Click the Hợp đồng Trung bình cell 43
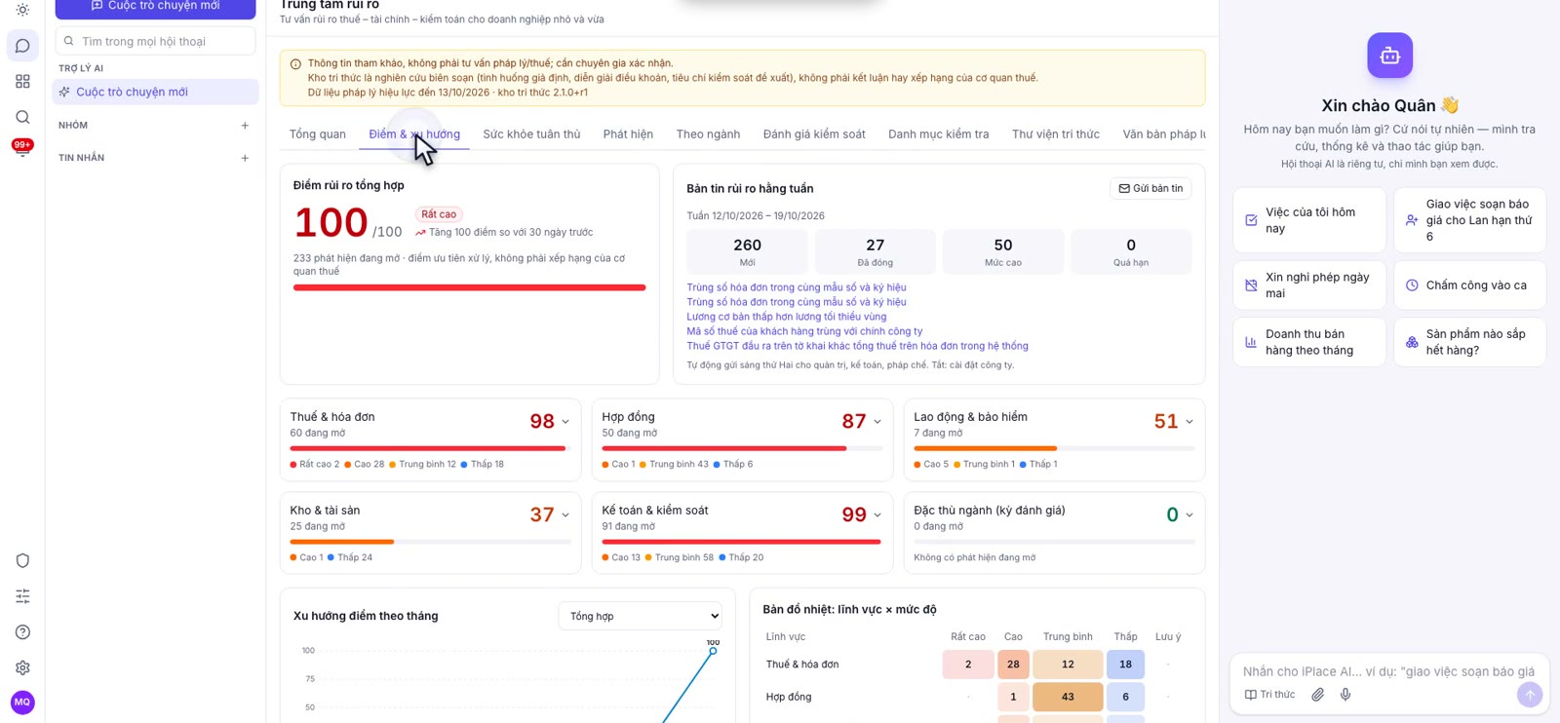Viewport: 1560px width, 723px height. tap(1068, 697)
